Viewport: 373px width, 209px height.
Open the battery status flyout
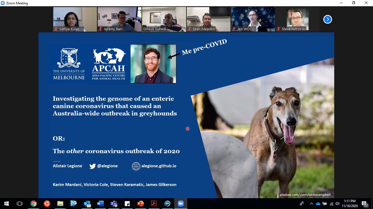(x=324, y=204)
